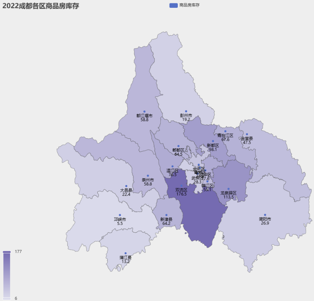
Task: Click the 双流区 region label
Action: click(x=181, y=190)
